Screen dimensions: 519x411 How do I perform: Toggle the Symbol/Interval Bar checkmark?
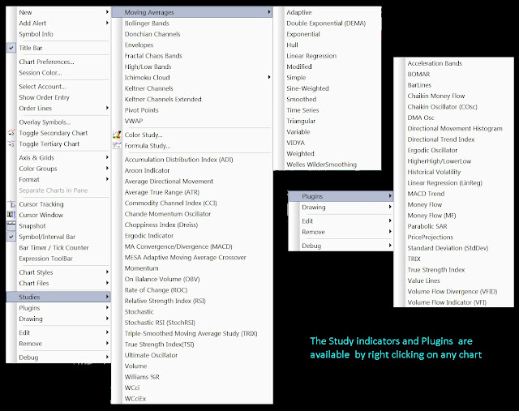(x=11, y=237)
